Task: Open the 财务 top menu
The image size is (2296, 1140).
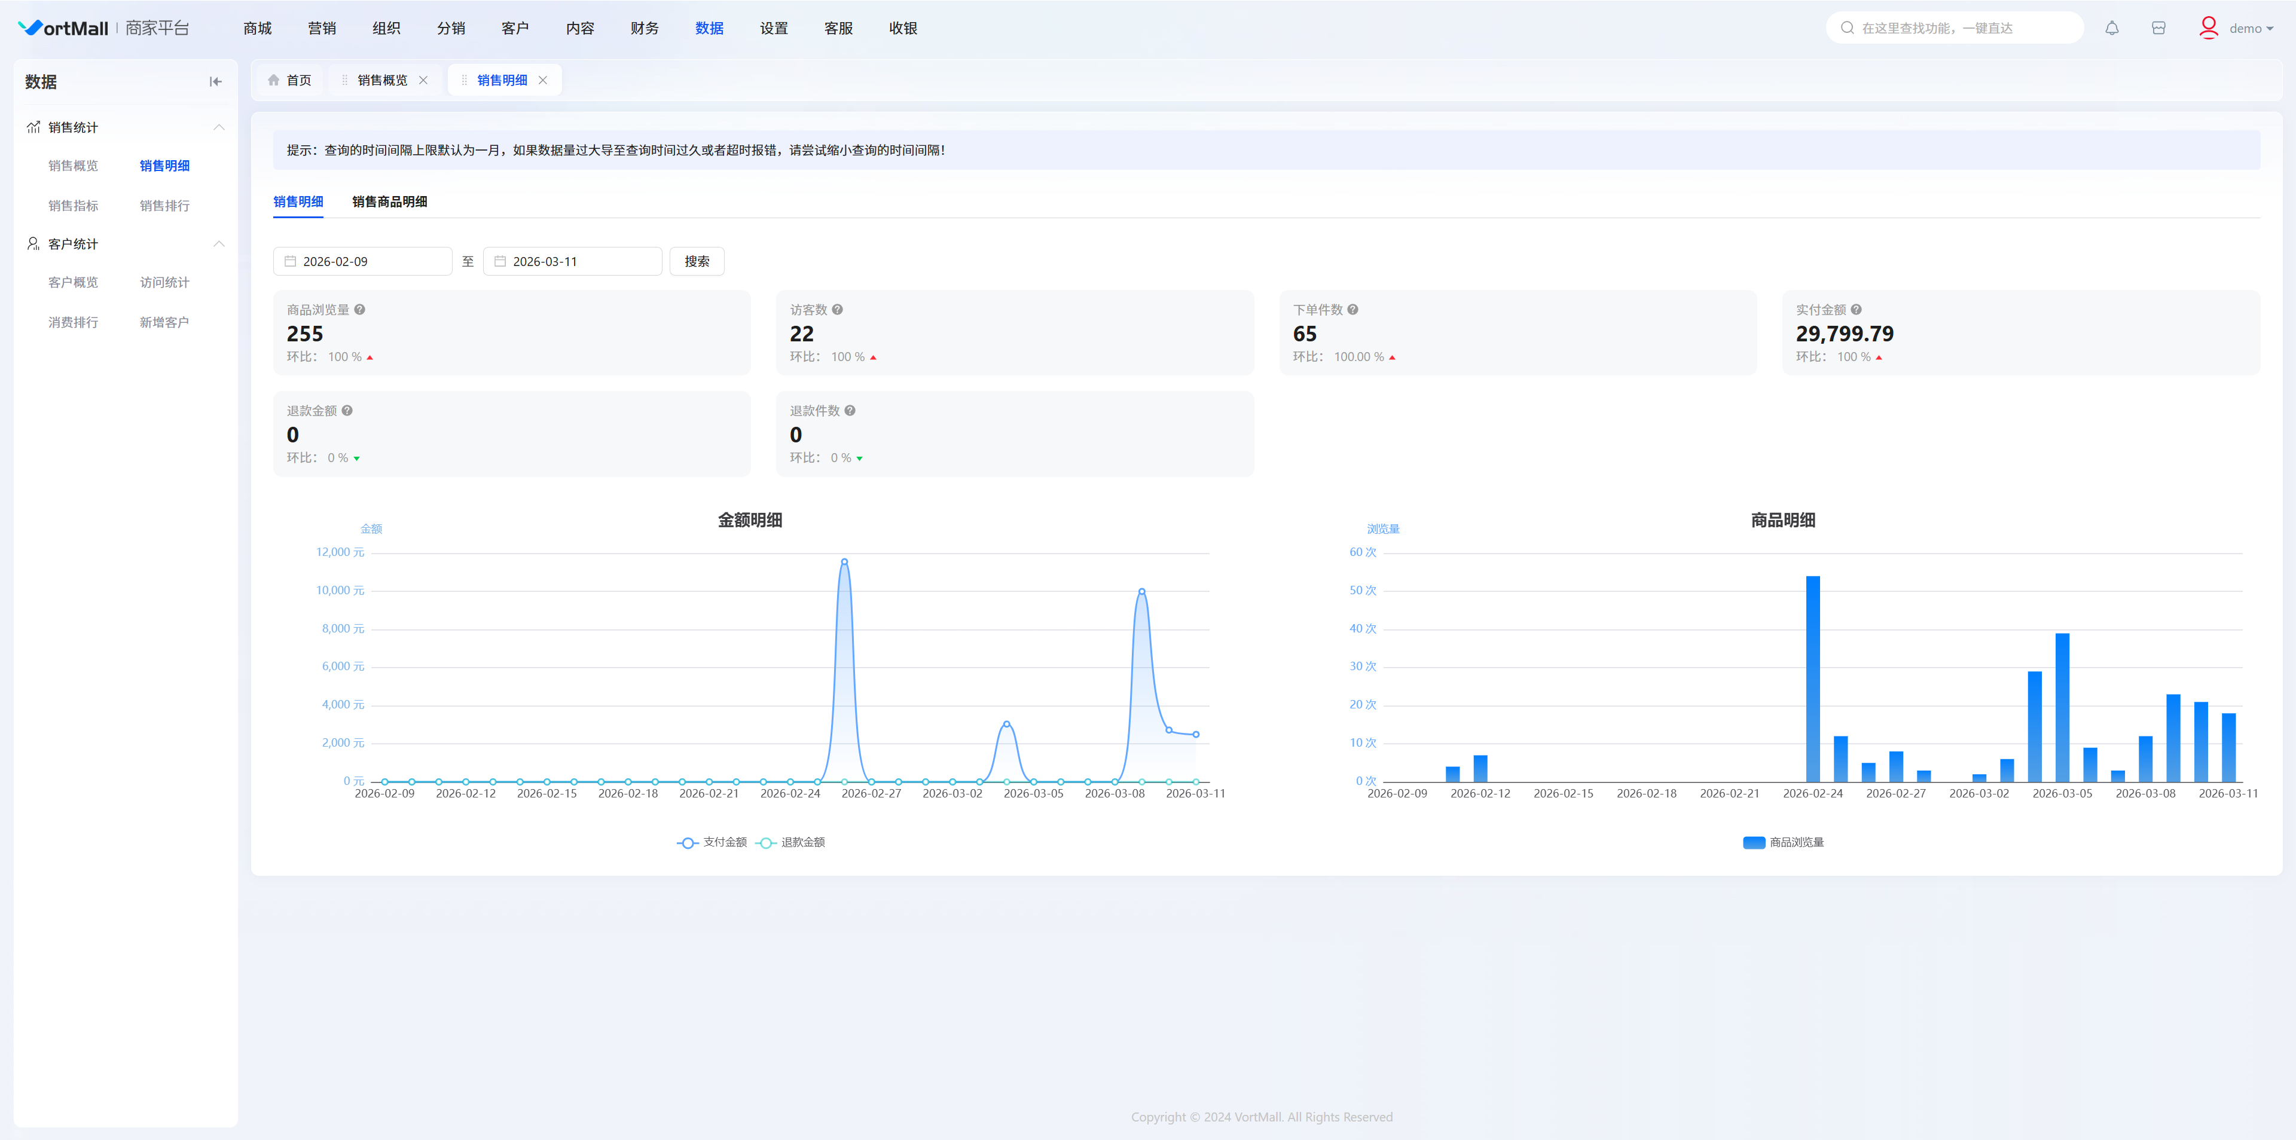Action: [643, 29]
